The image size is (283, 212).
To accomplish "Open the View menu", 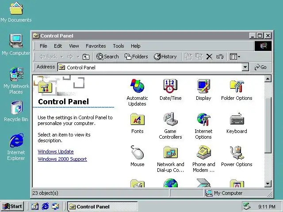I will point(74,46).
